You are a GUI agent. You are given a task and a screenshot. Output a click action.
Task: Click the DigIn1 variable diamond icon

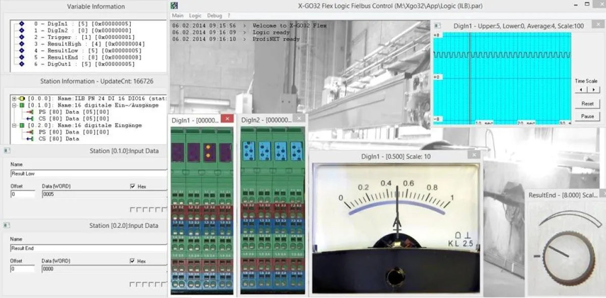[x=21, y=24]
